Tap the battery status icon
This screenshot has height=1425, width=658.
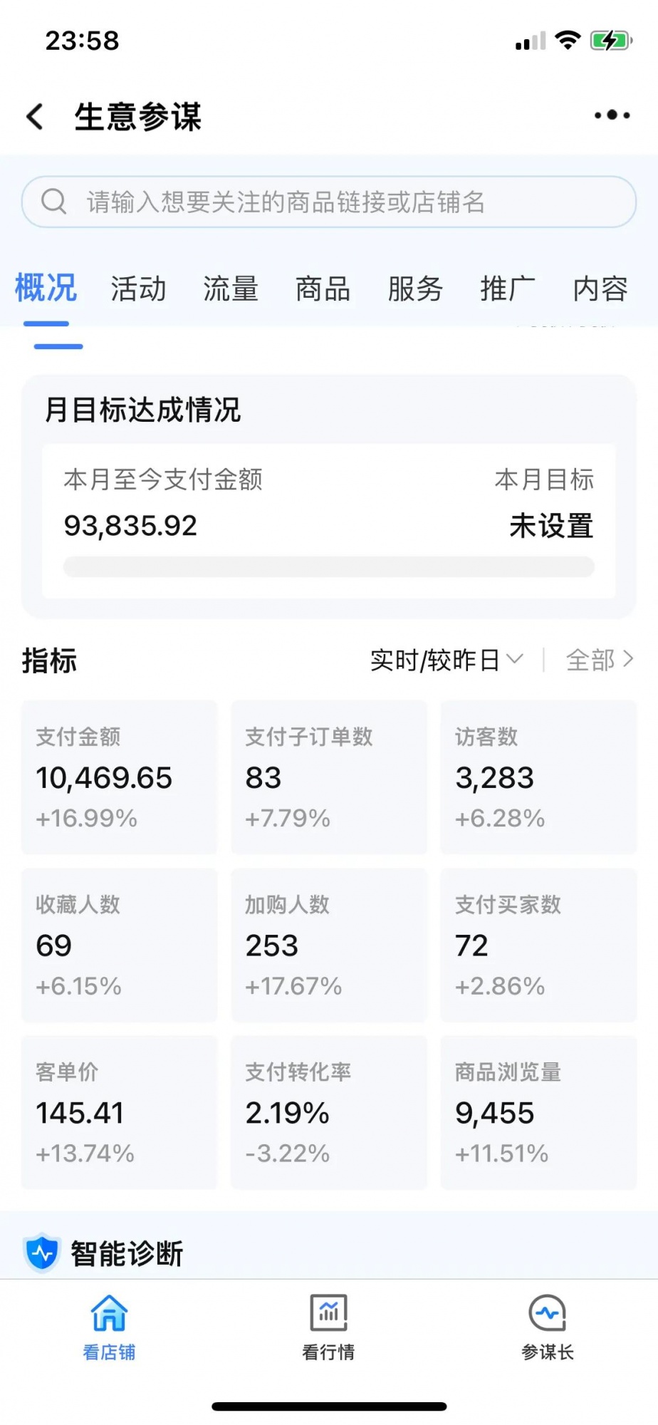point(610,41)
